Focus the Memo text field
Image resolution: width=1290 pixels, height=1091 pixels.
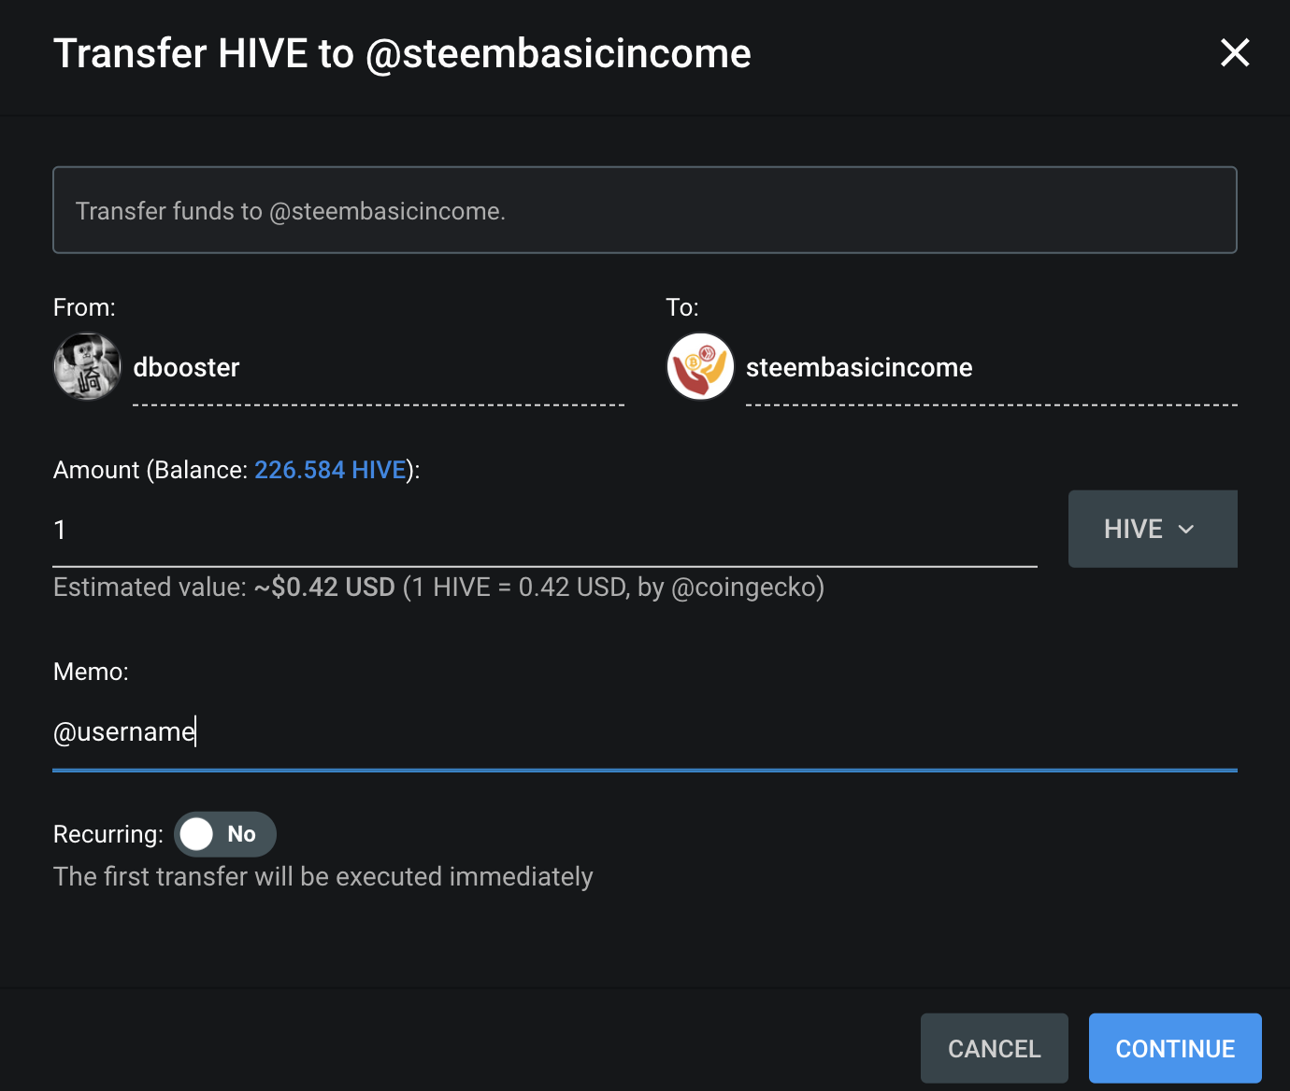[x=645, y=731]
